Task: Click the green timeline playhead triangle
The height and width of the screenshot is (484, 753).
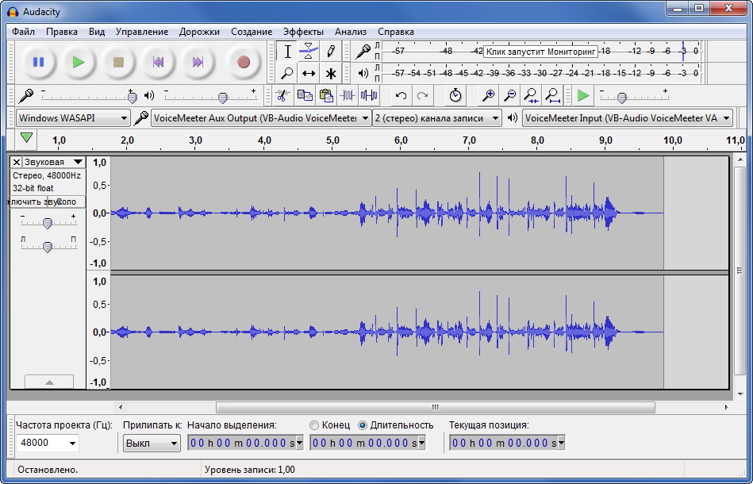Action: [26, 138]
